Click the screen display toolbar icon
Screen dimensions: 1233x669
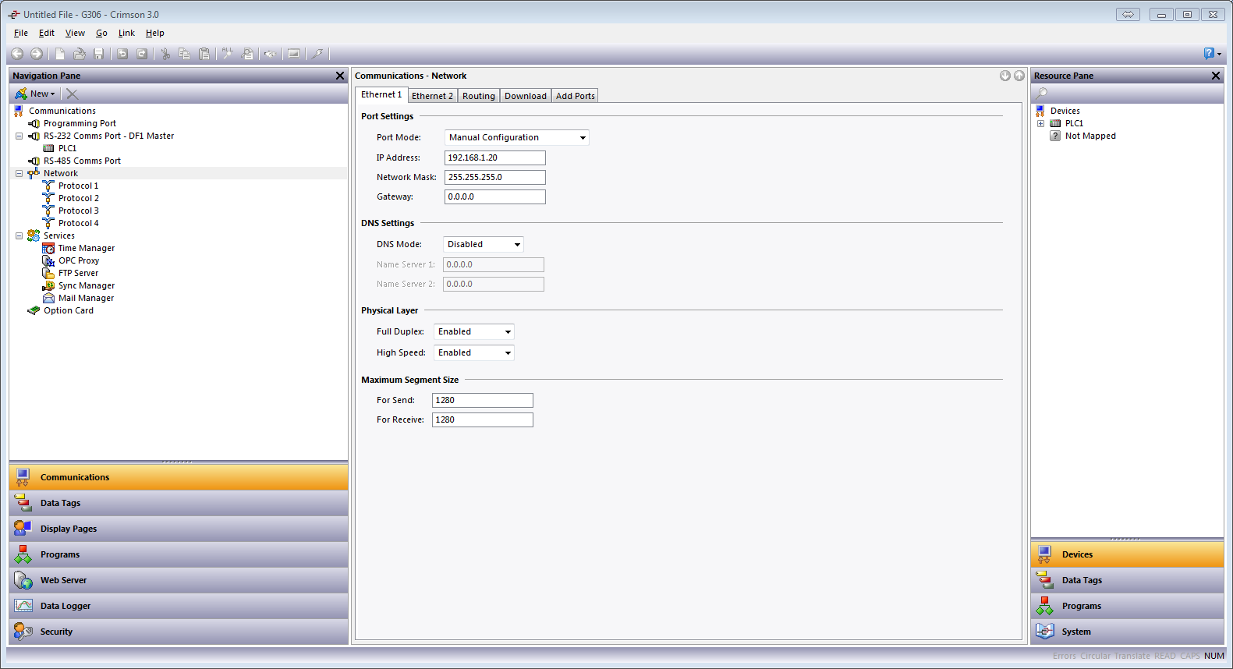coord(294,54)
